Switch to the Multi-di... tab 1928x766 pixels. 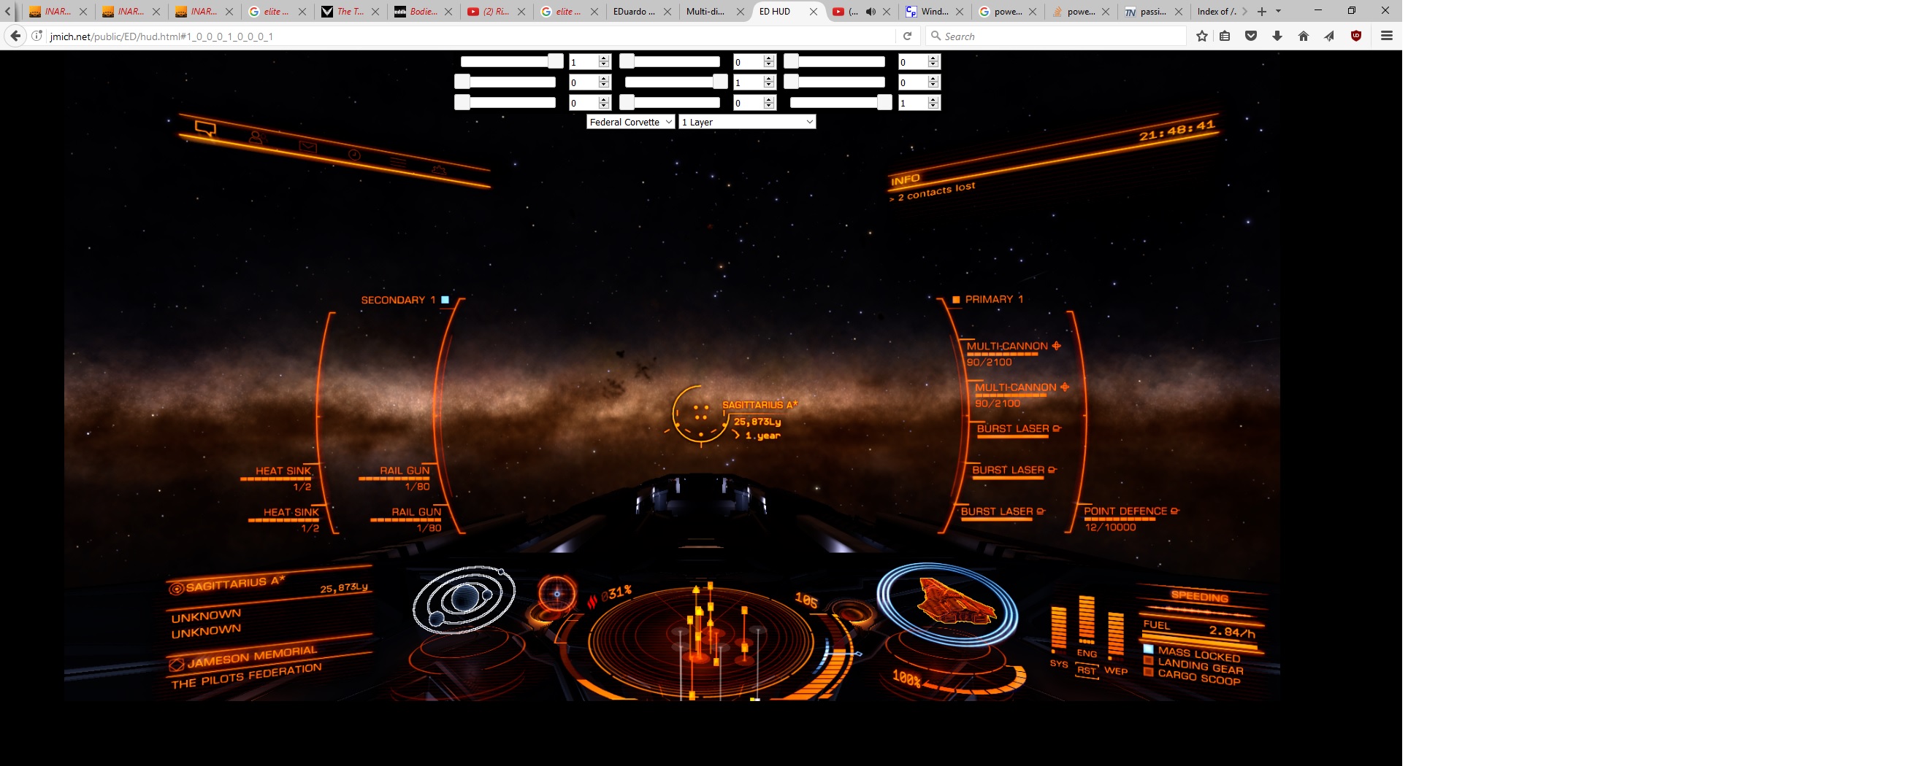point(714,11)
